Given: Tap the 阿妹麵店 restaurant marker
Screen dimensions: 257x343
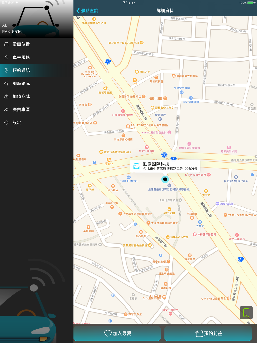Looking at the screenshot, I should click(x=113, y=186).
